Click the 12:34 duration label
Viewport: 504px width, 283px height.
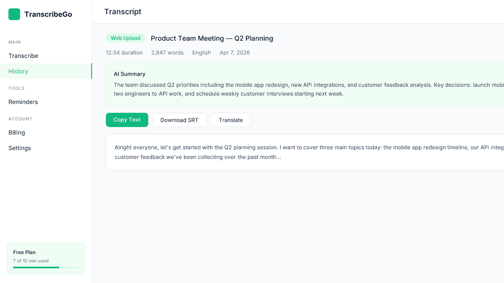[x=124, y=52]
